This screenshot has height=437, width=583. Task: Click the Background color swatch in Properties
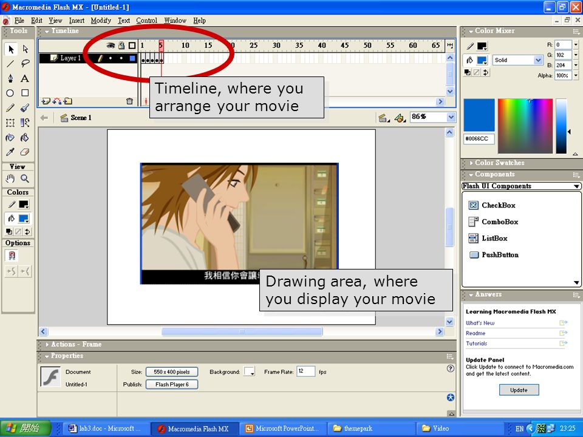point(249,371)
